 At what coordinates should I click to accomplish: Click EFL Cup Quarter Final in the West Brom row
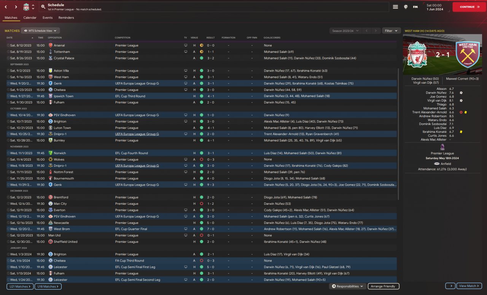[131, 229]
